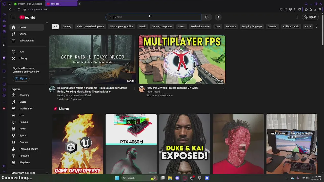Open the Opera GX main menu logo

pyautogui.click(x=4, y=4)
